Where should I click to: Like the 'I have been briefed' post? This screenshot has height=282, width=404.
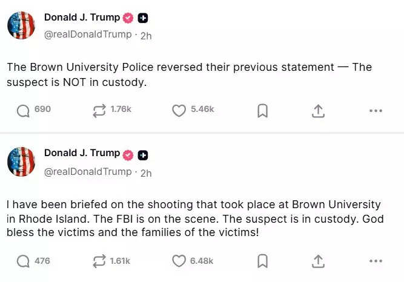point(179,261)
